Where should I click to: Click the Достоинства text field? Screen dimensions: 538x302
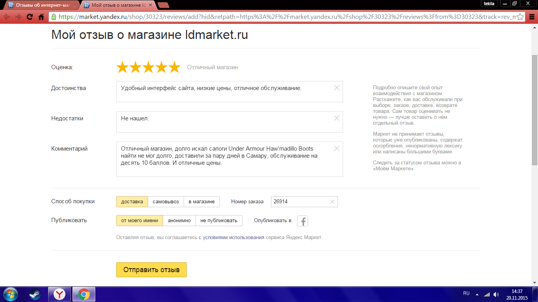(x=230, y=92)
